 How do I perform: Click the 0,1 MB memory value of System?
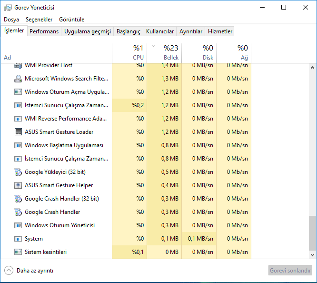click(x=164, y=239)
